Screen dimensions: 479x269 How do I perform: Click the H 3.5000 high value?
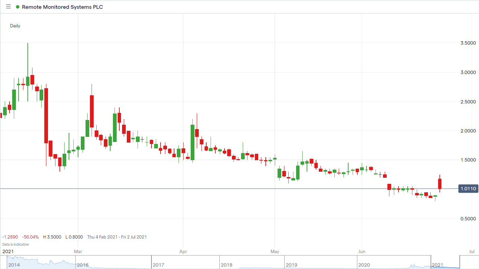pos(52,237)
